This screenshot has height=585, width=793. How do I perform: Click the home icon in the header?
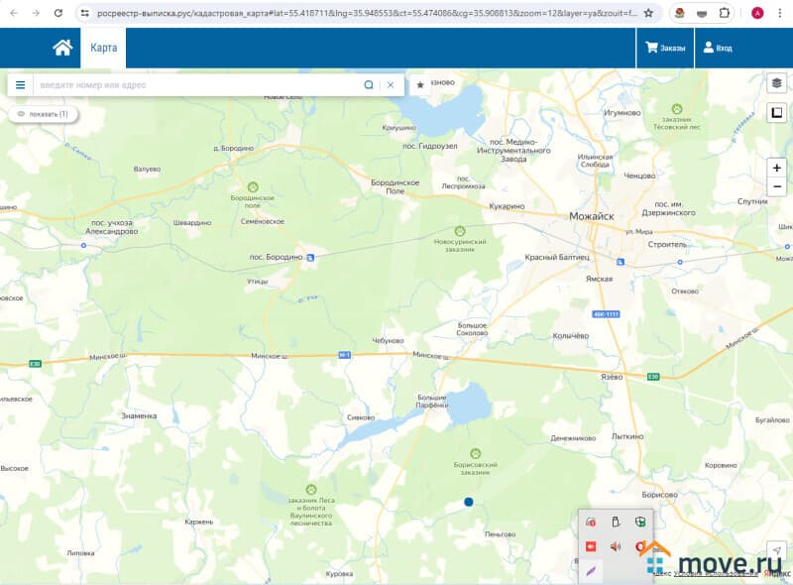point(62,48)
